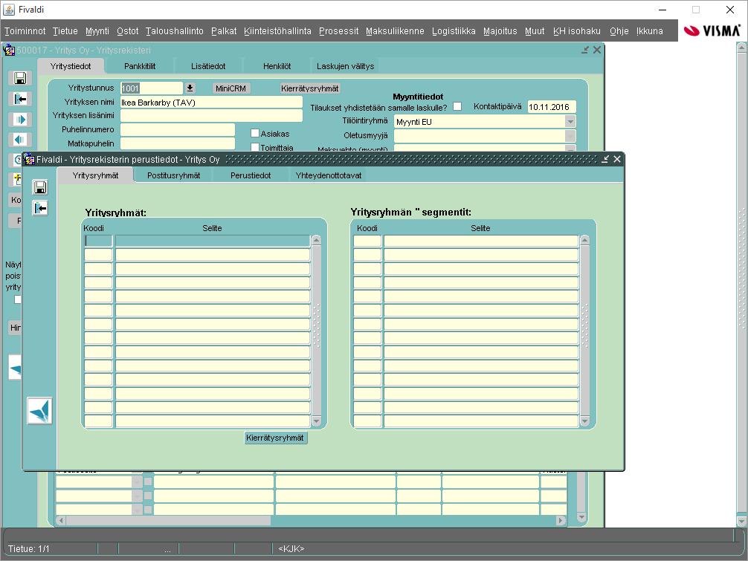Switch to Perustiedot tab in dialog

tap(251, 175)
